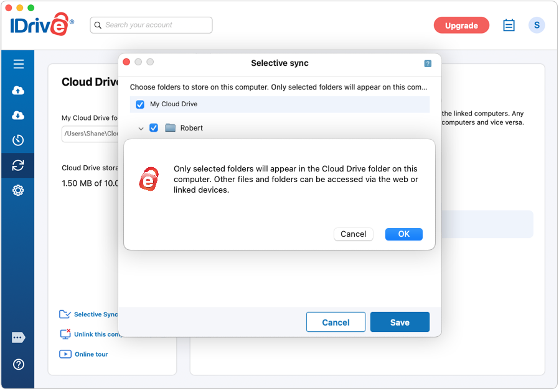
Task: Open the chat message icon in sidebar
Action: click(x=18, y=337)
